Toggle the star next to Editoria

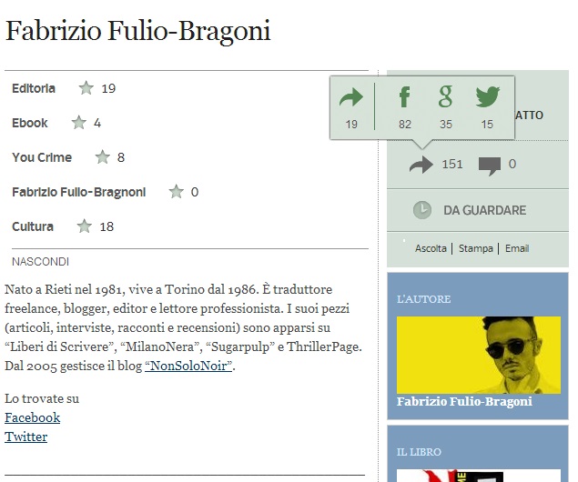[86, 88]
